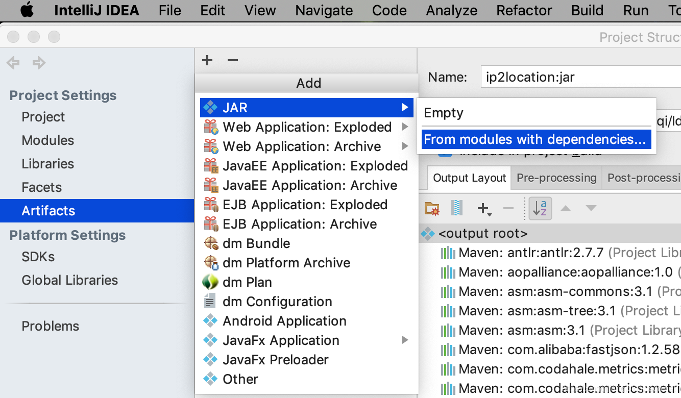Click the create archive icon in Output Layout toolbar
The width and height of the screenshot is (681, 398).
click(x=457, y=208)
